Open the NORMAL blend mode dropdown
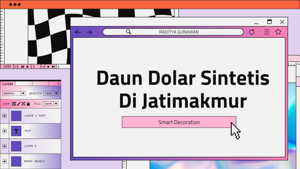 pyautogui.click(x=14, y=93)
